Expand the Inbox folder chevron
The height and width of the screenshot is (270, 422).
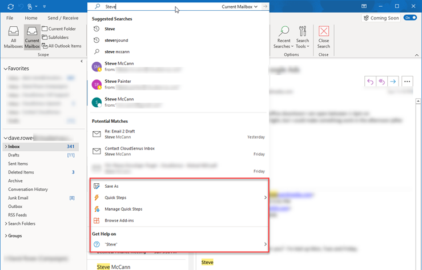tap(6, 147)
